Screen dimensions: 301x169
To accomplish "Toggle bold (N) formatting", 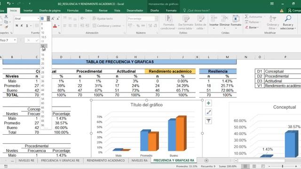I will [17, 26].
